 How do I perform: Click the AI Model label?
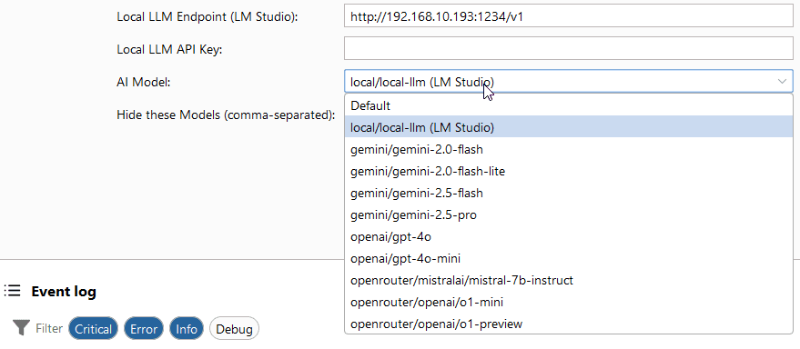pos(144,82)
